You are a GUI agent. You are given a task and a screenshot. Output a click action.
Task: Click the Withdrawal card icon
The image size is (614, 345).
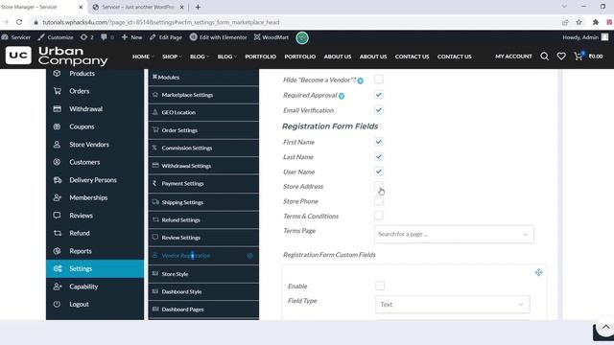click(x=58, y=108)
